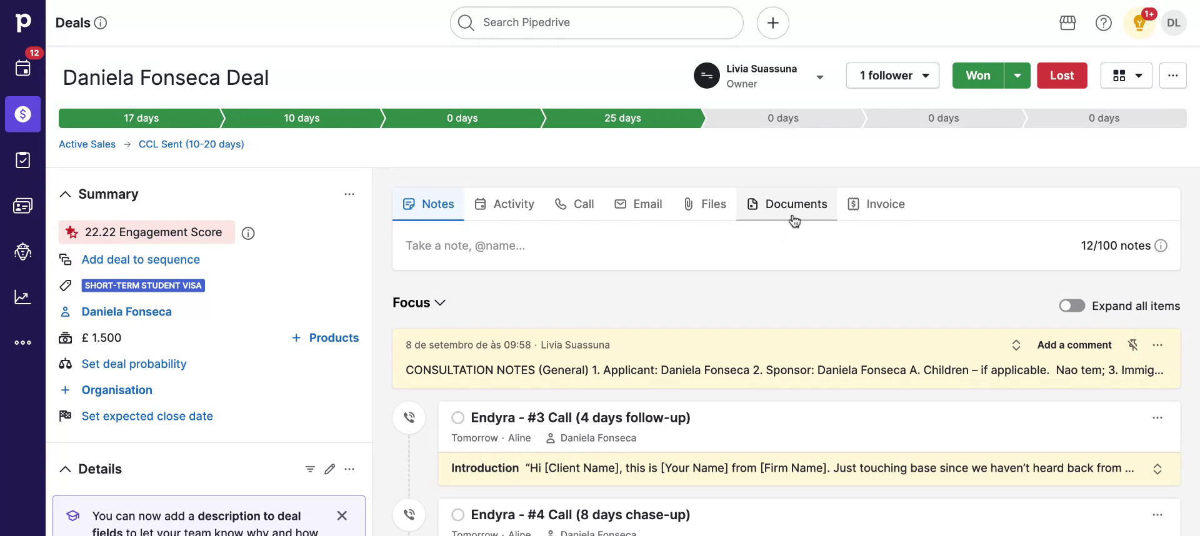This screenshot has width=1200, height=536.
Task: Open Daniela Fonseca contact link in Summary
Action: coord(126,312)
